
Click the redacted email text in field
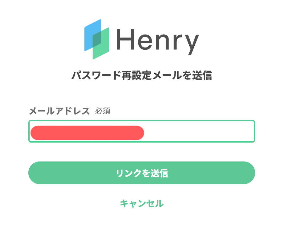click(87, 133)
